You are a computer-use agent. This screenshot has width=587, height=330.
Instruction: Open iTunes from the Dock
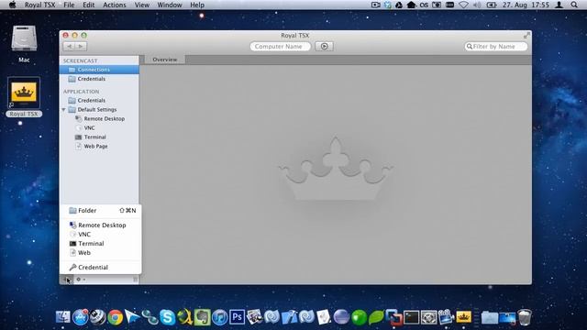[x=220, y=317]
